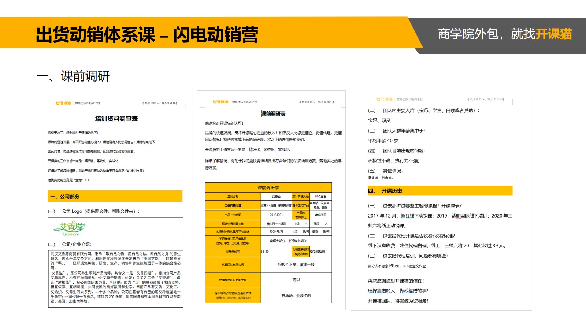The image size is (586, 329).
Task: Click the 课前调研表 heading in middle document
Action: [273, 114]
